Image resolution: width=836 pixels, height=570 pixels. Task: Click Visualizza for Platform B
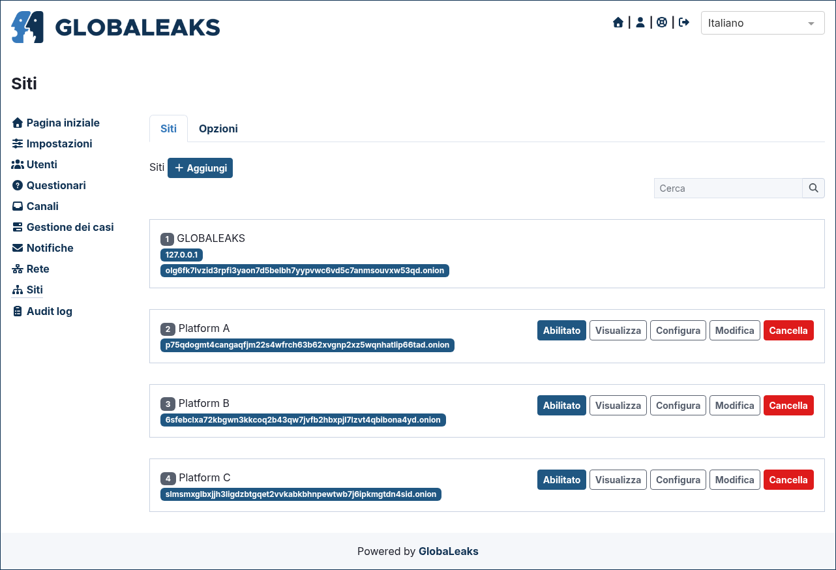coord(618,405)
